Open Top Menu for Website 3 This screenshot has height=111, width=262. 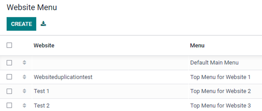220,105
